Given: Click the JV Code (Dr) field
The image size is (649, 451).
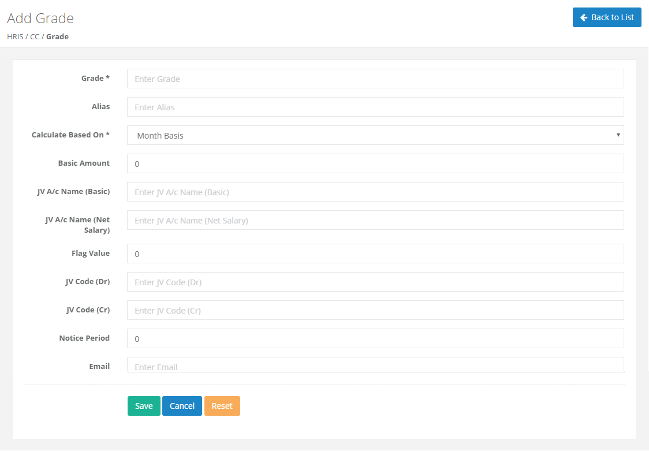Looking at the screenshot, I should point(375,282).
